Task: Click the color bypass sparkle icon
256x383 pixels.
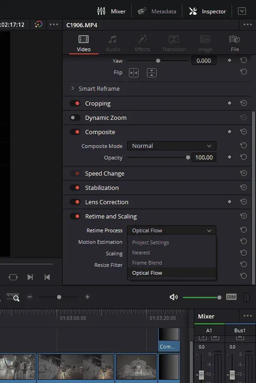Action: (x=38, y=24)
